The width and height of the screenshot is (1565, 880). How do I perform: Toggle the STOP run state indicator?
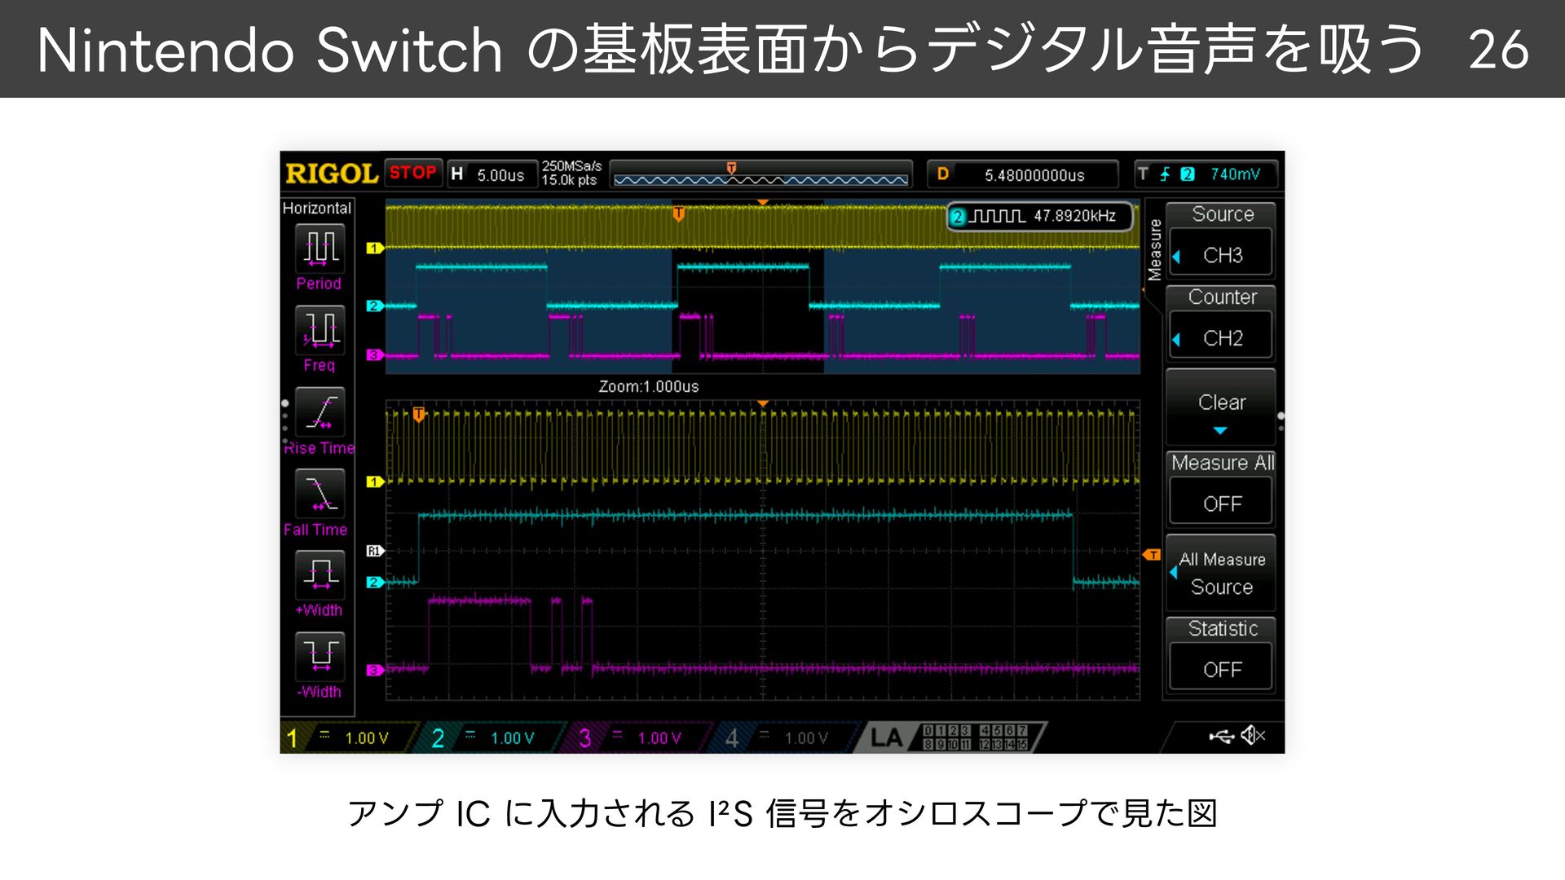412,173
